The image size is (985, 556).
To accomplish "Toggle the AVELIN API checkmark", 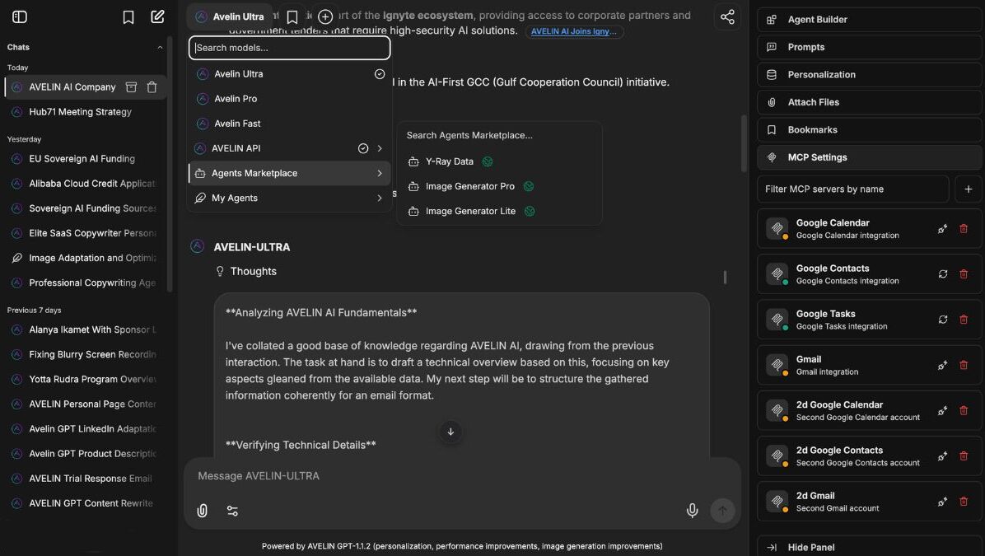I will click(x=363, y=149).
